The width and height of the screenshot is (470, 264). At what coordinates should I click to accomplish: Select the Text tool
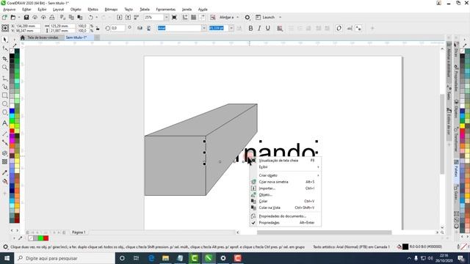tap(5, 123)
